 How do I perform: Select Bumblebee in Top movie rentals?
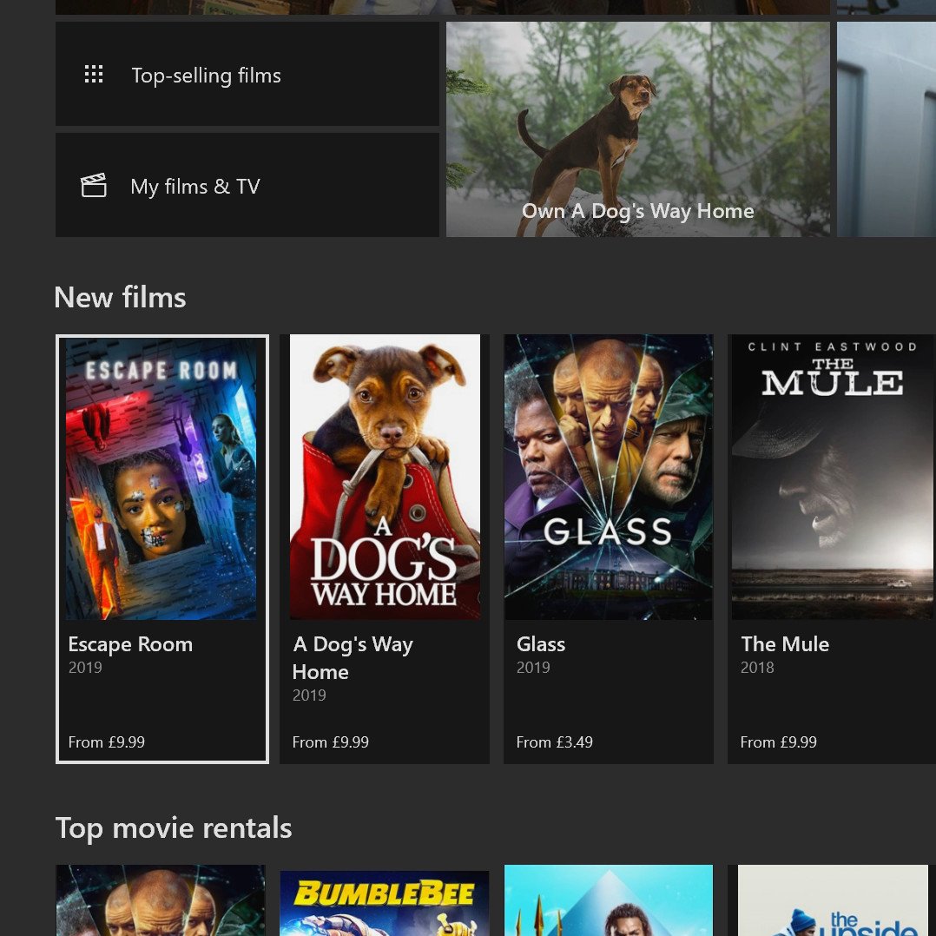(x=385, y=903)
